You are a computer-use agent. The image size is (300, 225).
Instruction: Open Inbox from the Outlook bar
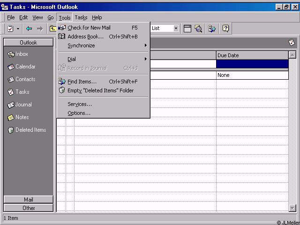tap(22, 54)
